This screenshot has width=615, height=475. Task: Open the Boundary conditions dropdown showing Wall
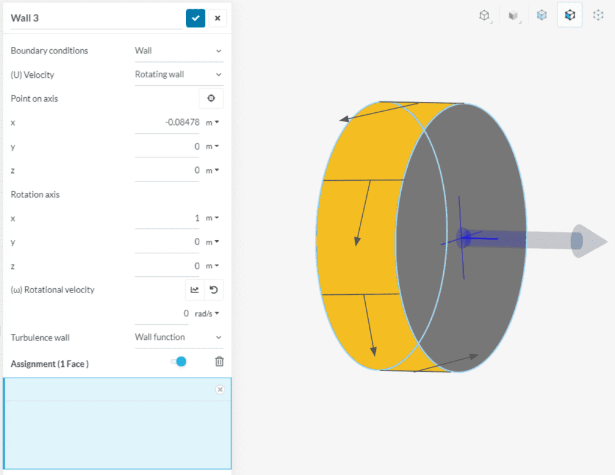(178, 50)
